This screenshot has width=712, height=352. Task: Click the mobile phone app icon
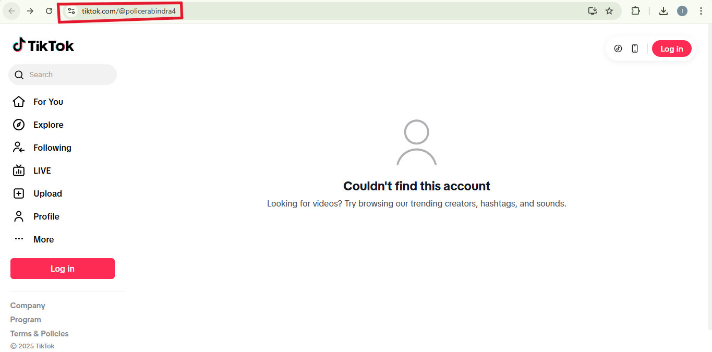635,48
